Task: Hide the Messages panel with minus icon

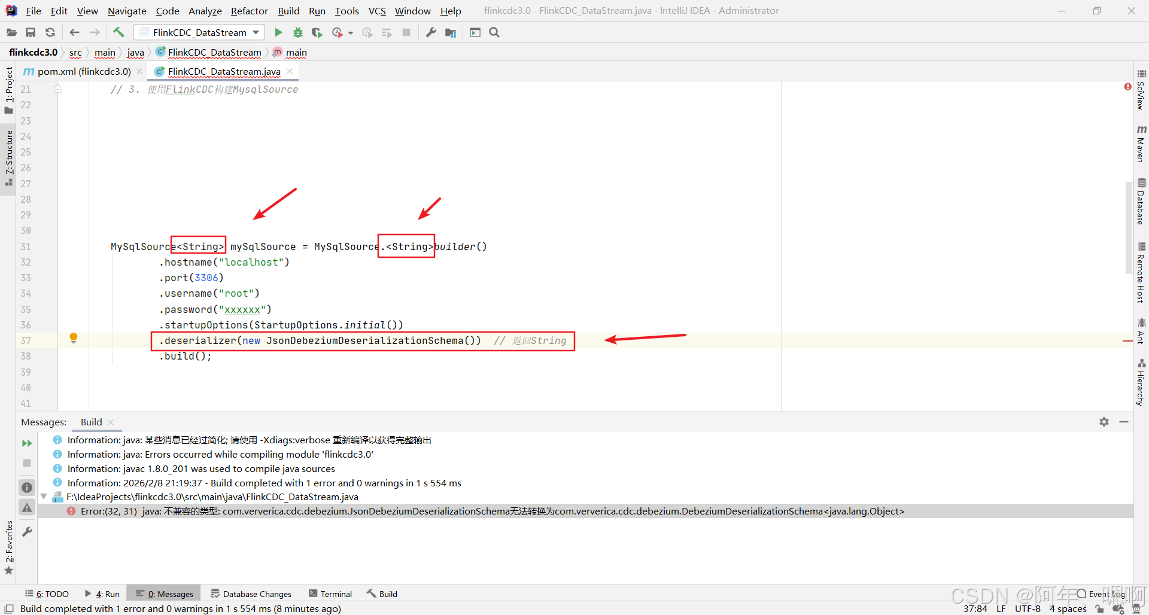Action: pyautogui.click(x=1124, y=422)
